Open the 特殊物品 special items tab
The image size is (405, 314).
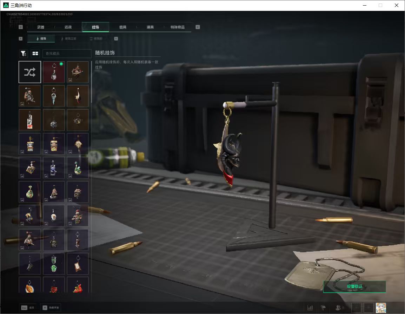(178, 27)
